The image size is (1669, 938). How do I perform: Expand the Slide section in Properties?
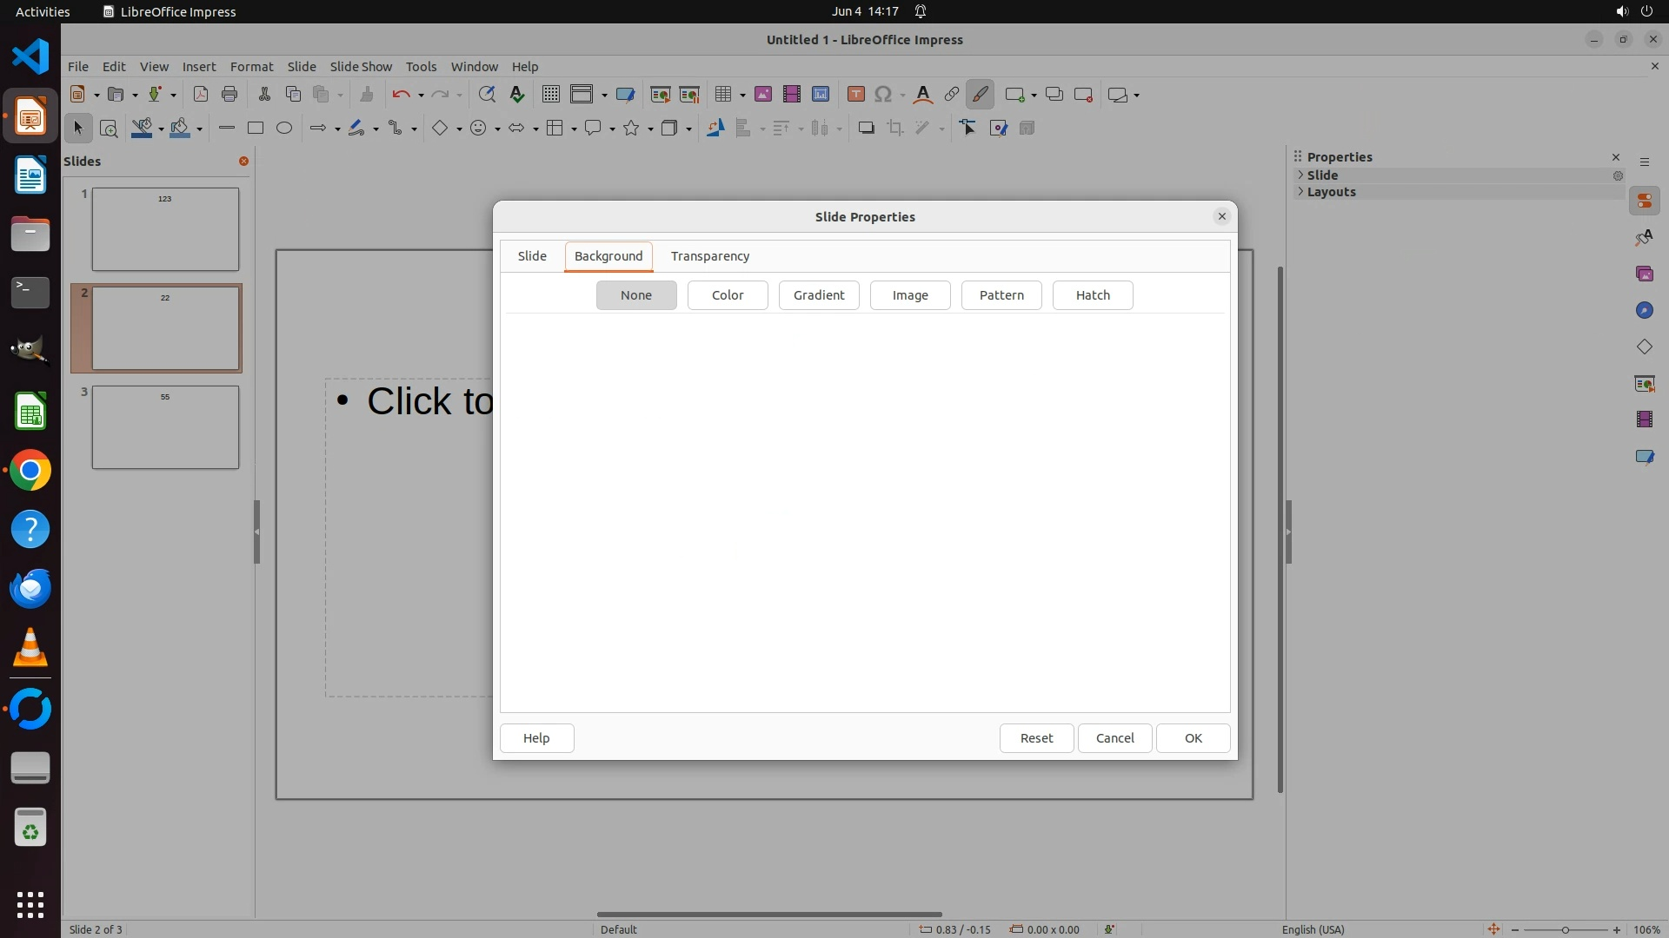(x=1301, y=175)
